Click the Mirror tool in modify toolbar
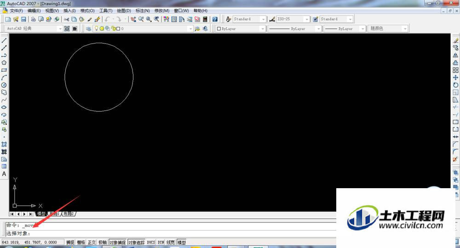The image size is (460, 248). point(455,55)
